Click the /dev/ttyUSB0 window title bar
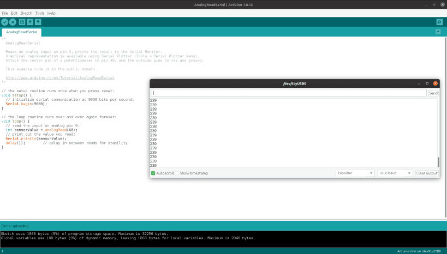This screenshot has width=447, height=254. coord(295,83)
